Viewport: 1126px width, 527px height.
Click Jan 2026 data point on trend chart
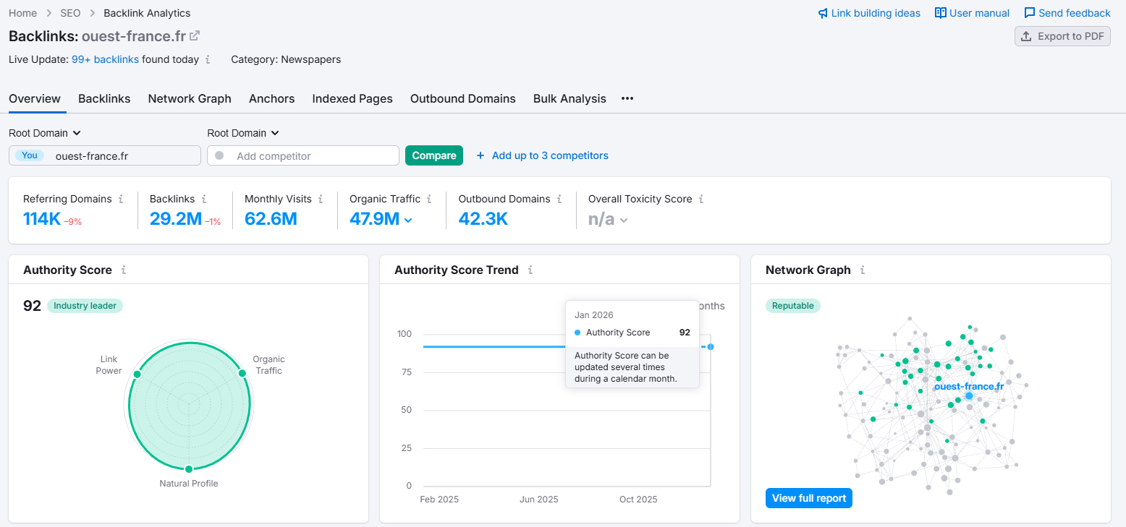(711, 347)
